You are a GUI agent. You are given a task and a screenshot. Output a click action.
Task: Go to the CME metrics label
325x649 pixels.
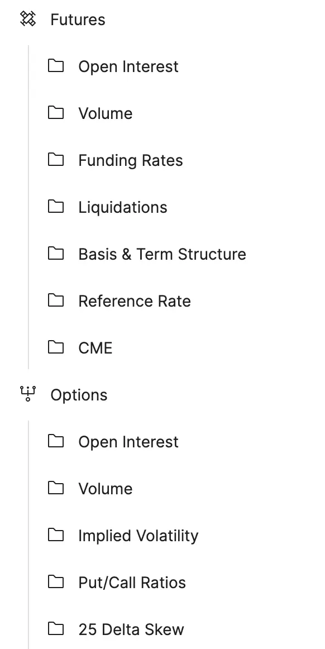point(95,348)
